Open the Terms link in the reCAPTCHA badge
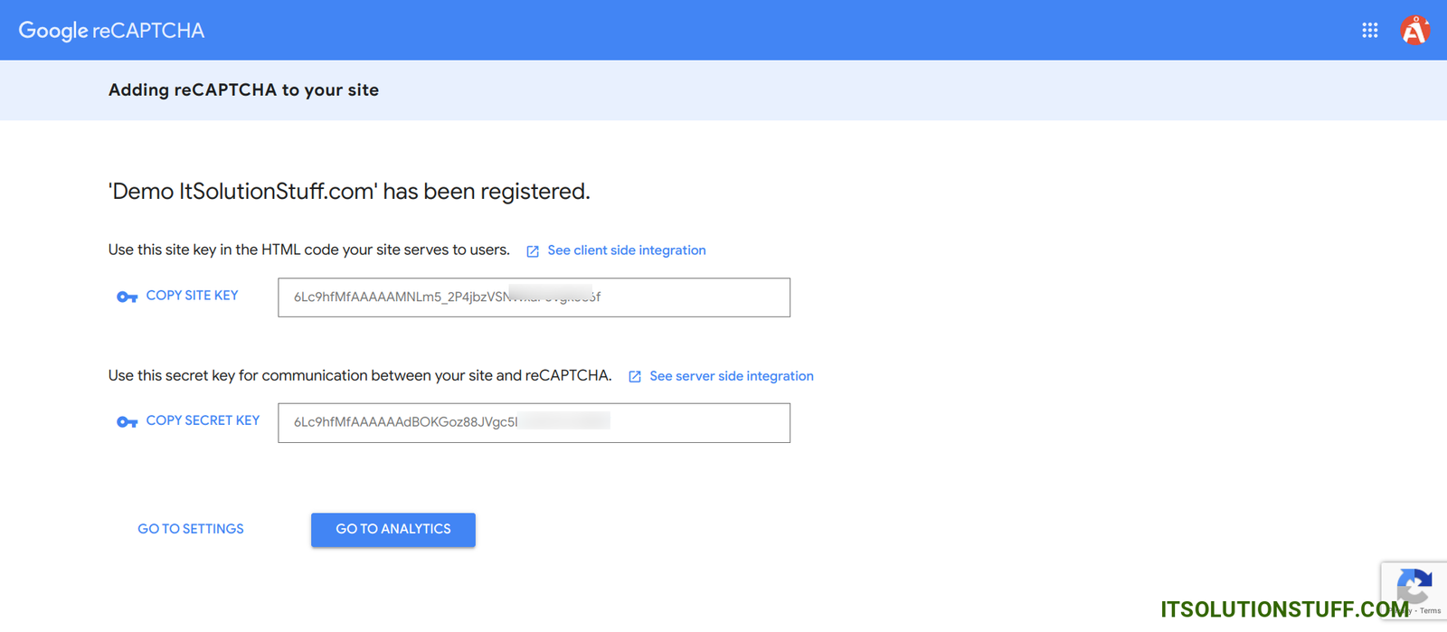1447x632 pixels. pos(1431,611)
